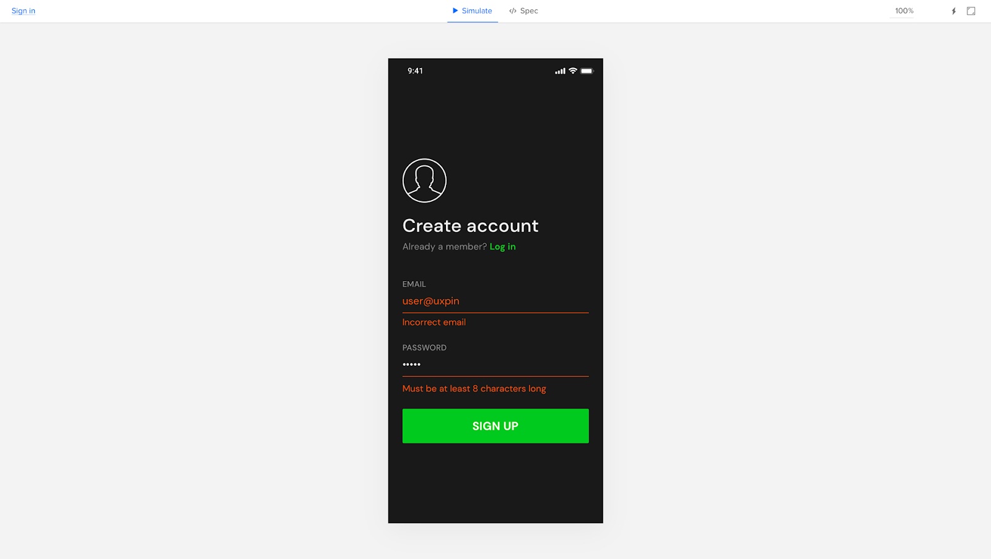Focus the password field with dots
This screenshot has height=559, width=991.
[495, 365]
